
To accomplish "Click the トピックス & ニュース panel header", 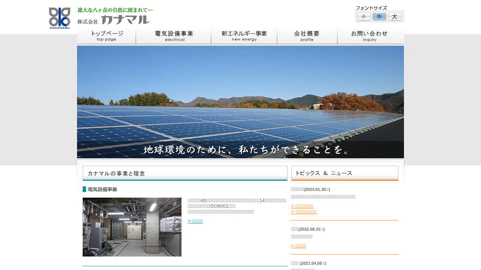I will pos(345,173).
